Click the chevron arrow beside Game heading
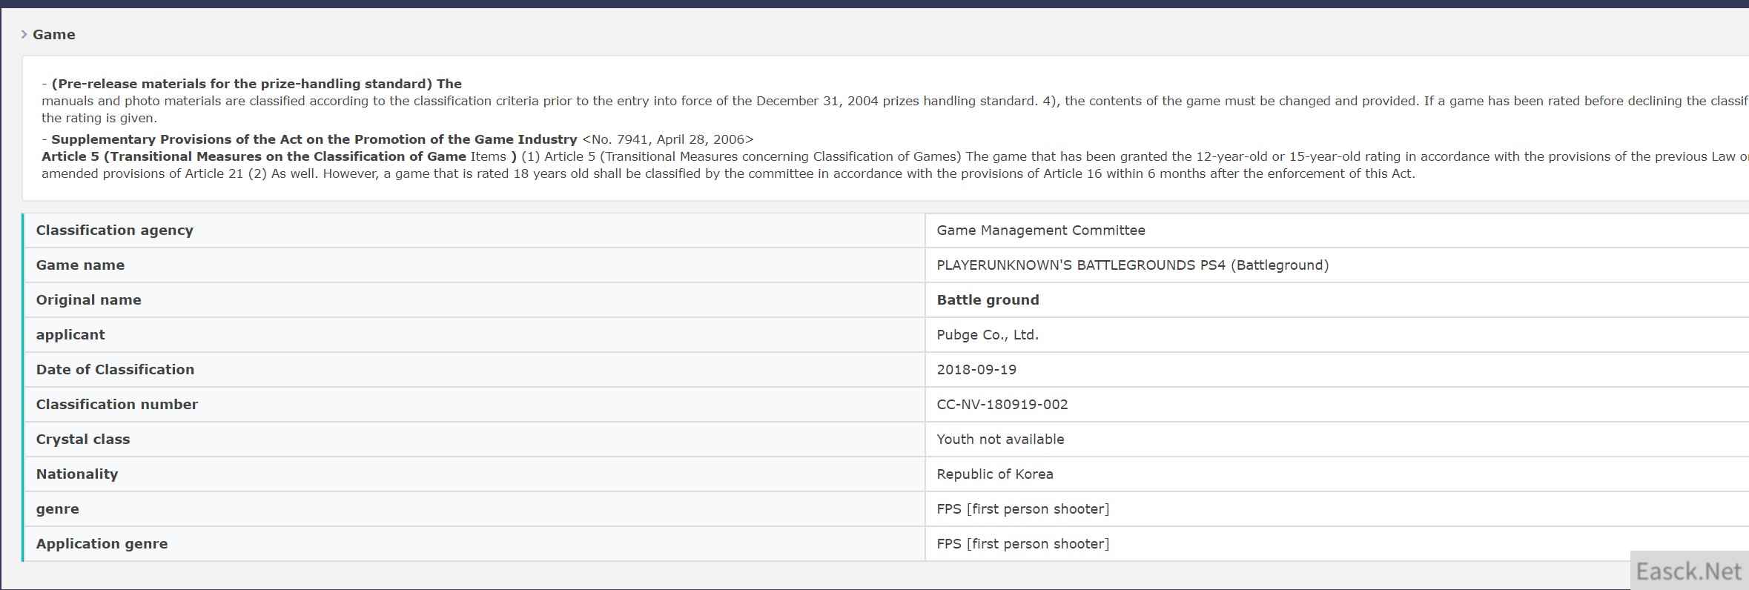1749x590 pixels. click(24, 35)
